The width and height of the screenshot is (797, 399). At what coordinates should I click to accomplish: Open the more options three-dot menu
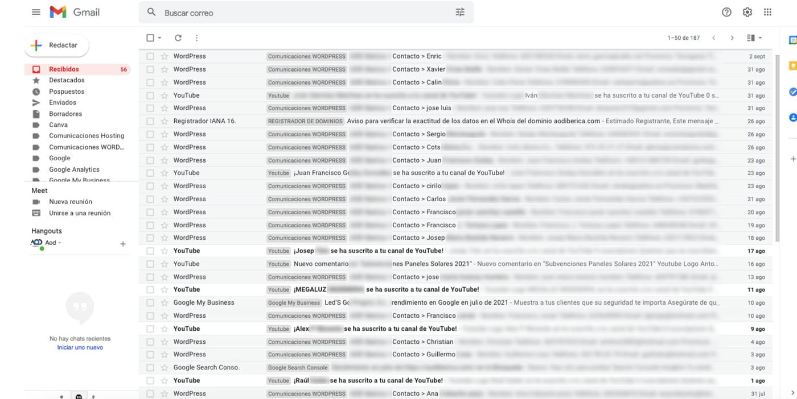pyautogui.click(x=196, y=38)
